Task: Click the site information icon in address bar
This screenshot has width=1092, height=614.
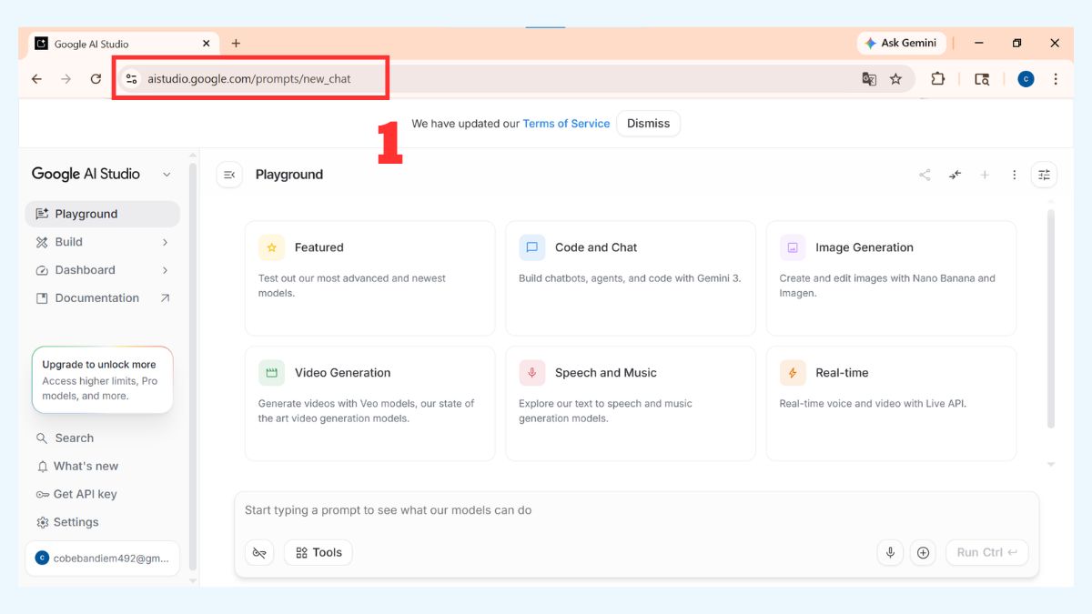Action: [131, 79]
